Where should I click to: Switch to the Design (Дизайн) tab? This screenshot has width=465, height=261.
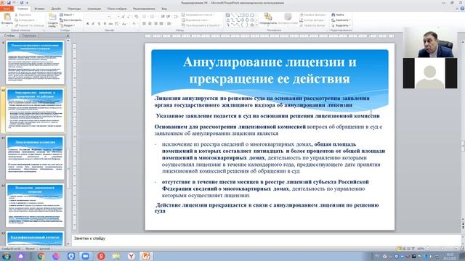pos(56,9)
